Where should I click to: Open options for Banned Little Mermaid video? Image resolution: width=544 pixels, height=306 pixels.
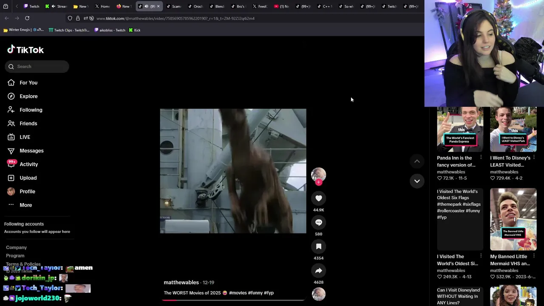pyautogui.click(x=534, y=256)
